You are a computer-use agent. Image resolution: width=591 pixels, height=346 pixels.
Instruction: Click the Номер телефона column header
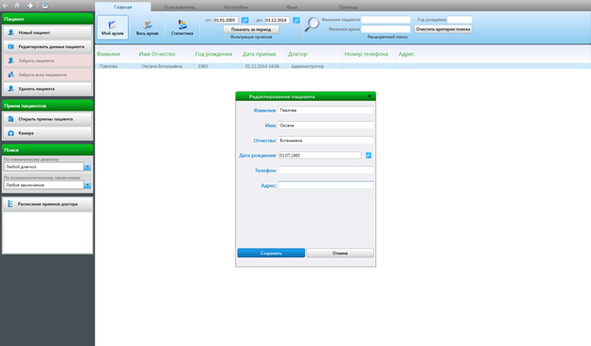pyautogui.click(x=366, y=54)
